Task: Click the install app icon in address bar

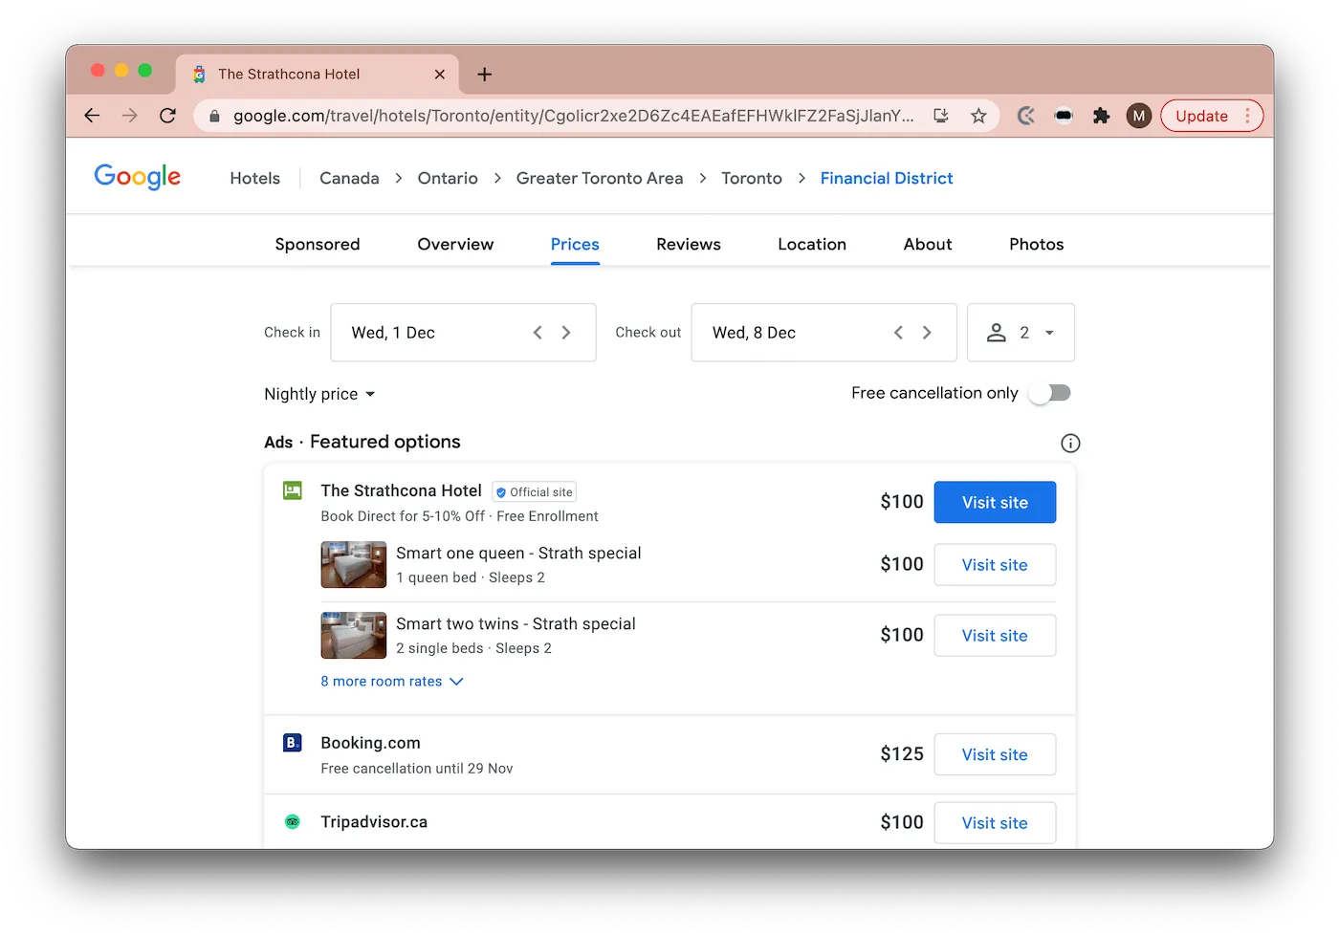Action: click(941, 116)
